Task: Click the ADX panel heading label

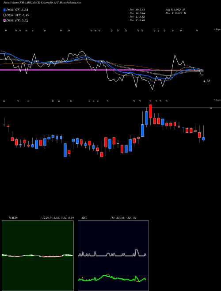Action: 84,218
